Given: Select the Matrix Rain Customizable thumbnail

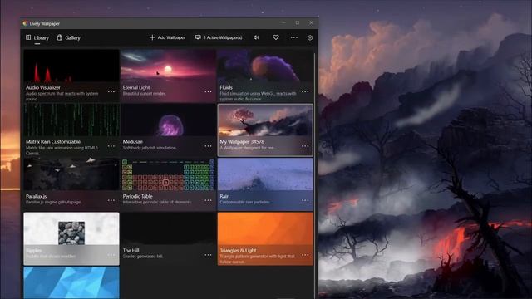Looking at the screenshot, I should click(x=71, y=120).
